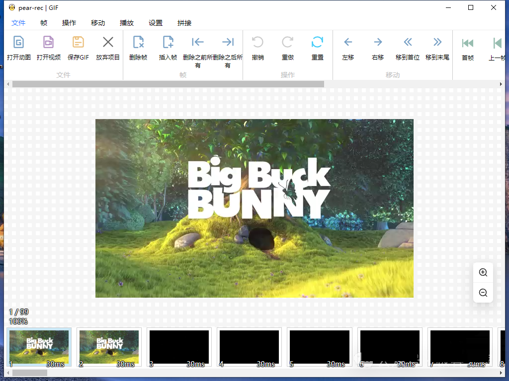Screen dimensions: 509x381
Task: Click the Save GIF (保存GIF) icon
Action: tap(78, 42)
